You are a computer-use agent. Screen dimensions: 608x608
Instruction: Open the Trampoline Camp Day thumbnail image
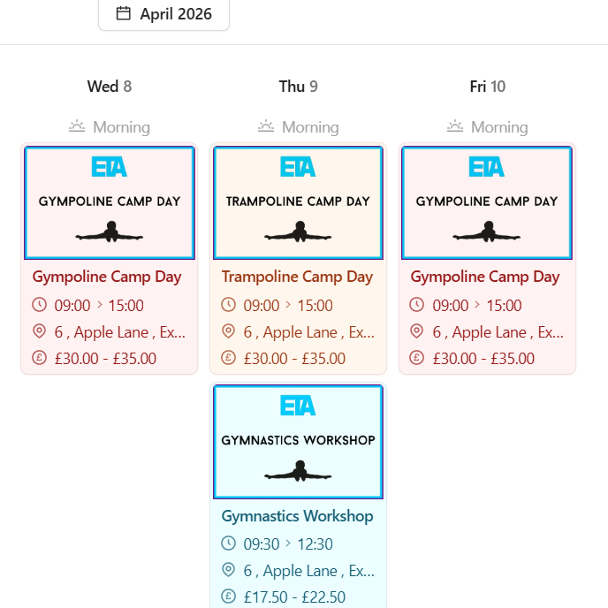[x=298, y=202]
